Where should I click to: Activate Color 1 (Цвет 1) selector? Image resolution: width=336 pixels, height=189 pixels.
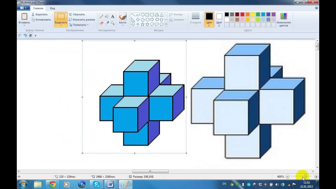(209, 20)
